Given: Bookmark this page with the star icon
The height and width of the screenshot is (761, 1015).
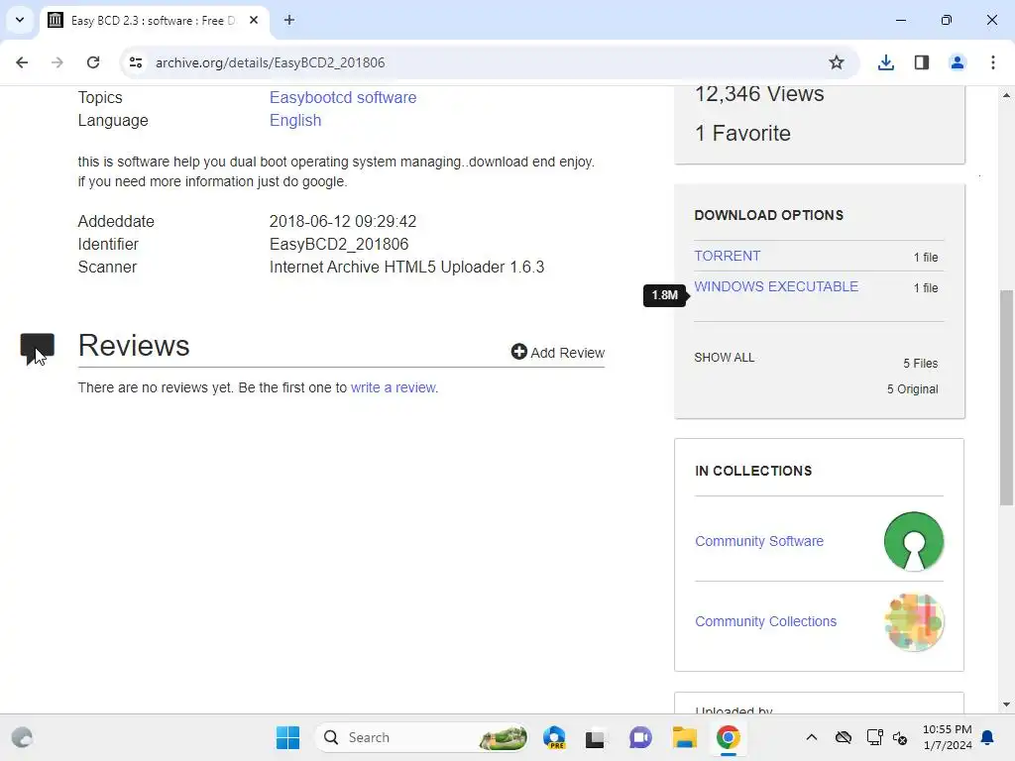Looking at the screenshot, I should (837, 62).
